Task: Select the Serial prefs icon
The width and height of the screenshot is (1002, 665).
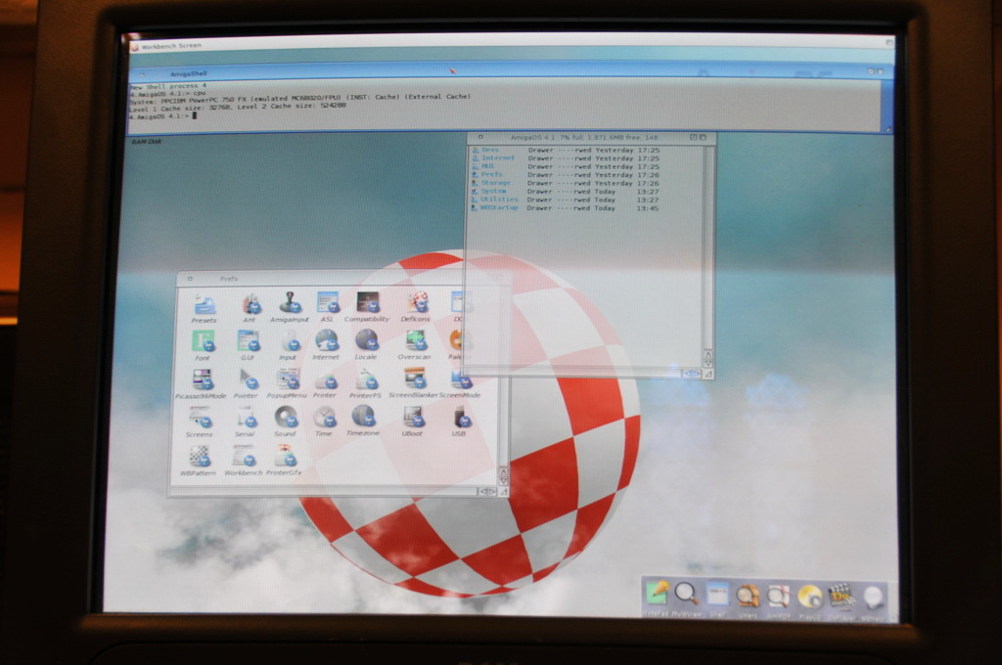Action: click(x=245, y=422)
